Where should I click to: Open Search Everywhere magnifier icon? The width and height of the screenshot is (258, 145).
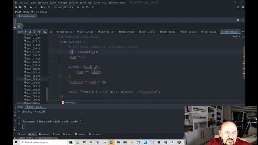point(238,7)
